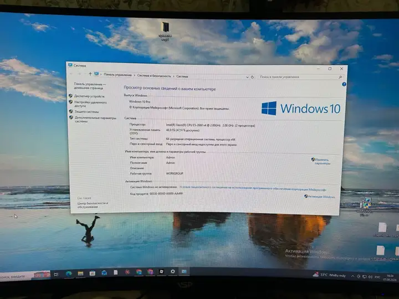Select Windows 10 Pro edition text

tap(140, 102)
